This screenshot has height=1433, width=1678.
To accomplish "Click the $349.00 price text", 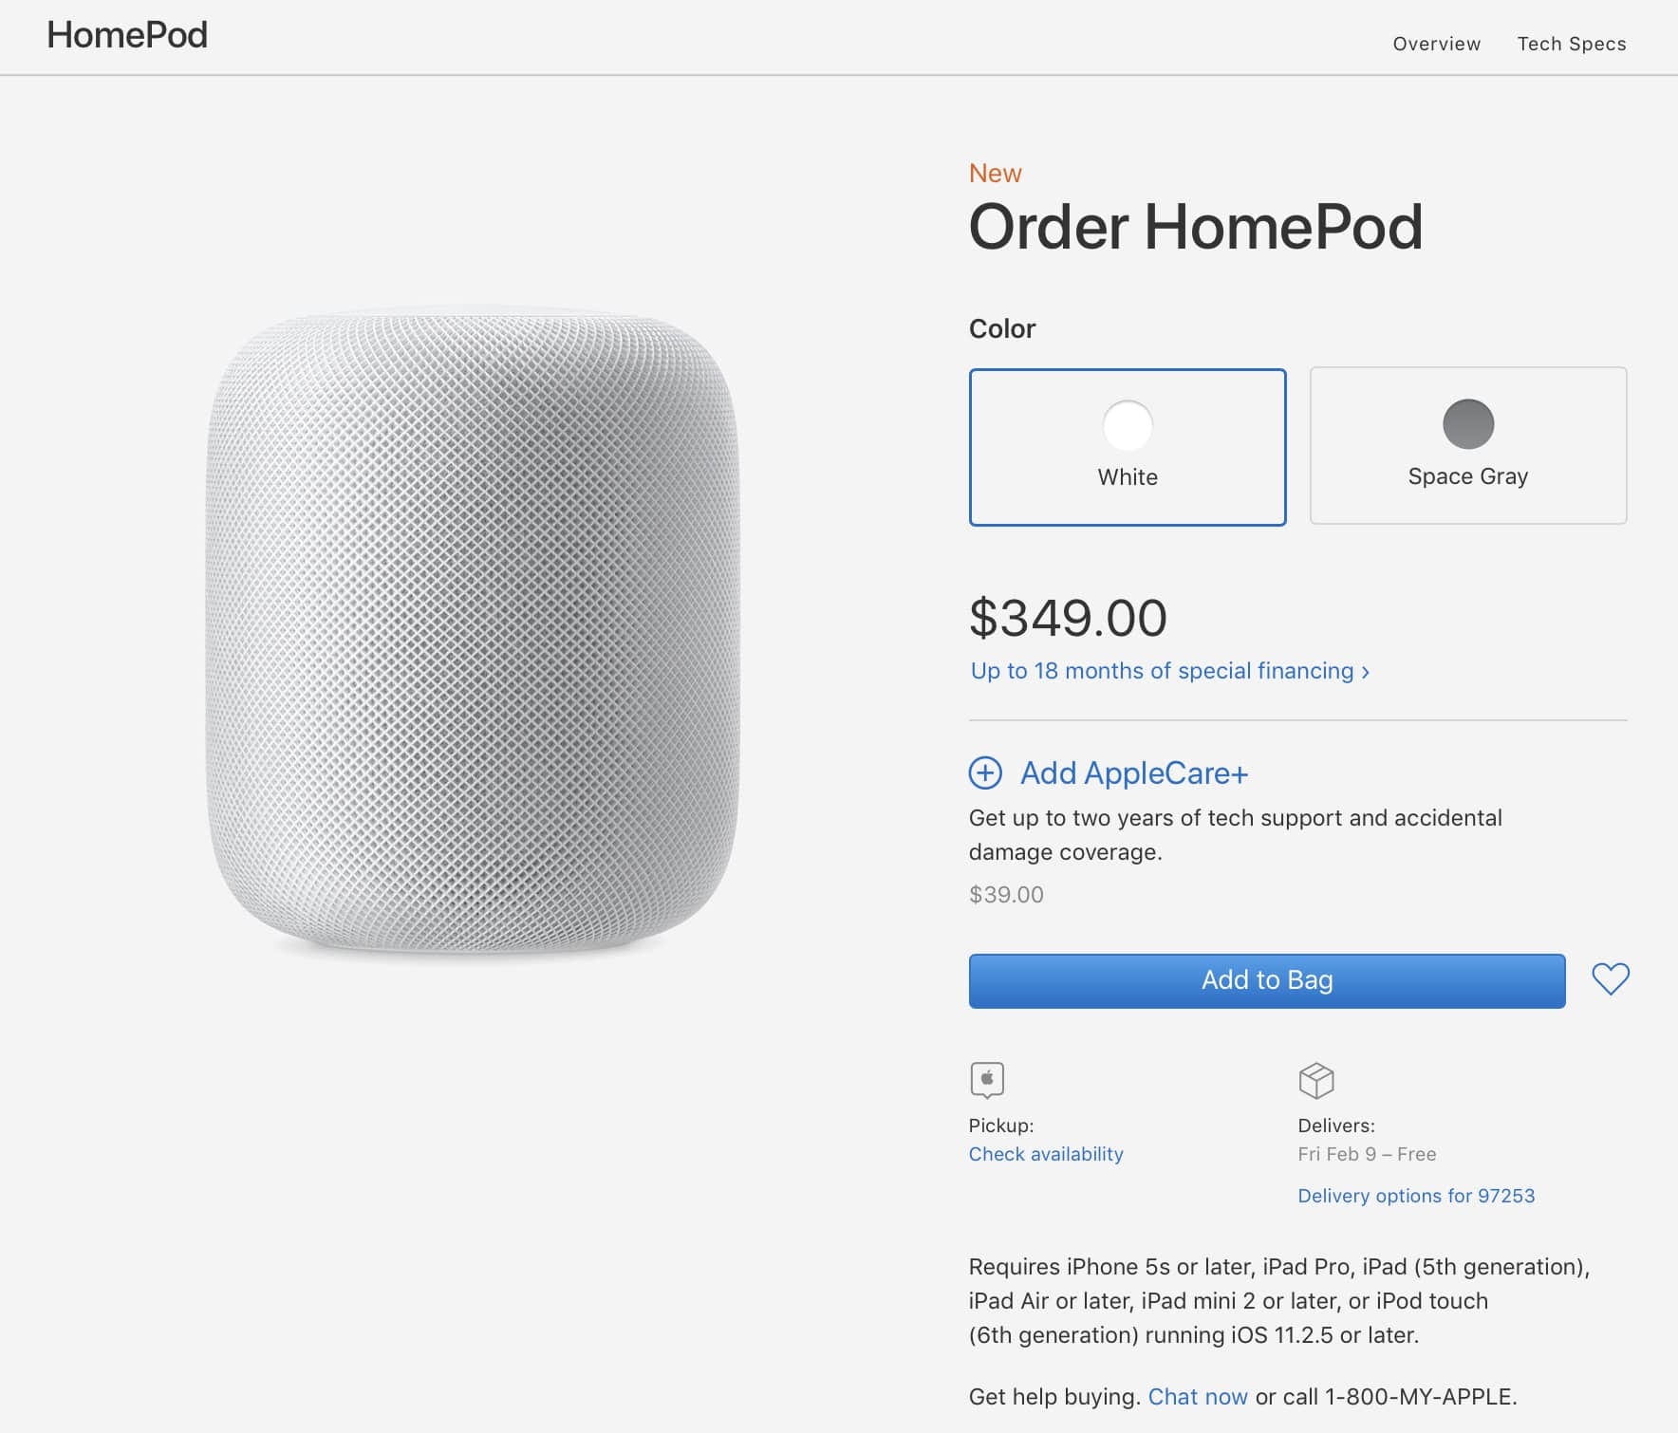I will tap(1068, 618).
